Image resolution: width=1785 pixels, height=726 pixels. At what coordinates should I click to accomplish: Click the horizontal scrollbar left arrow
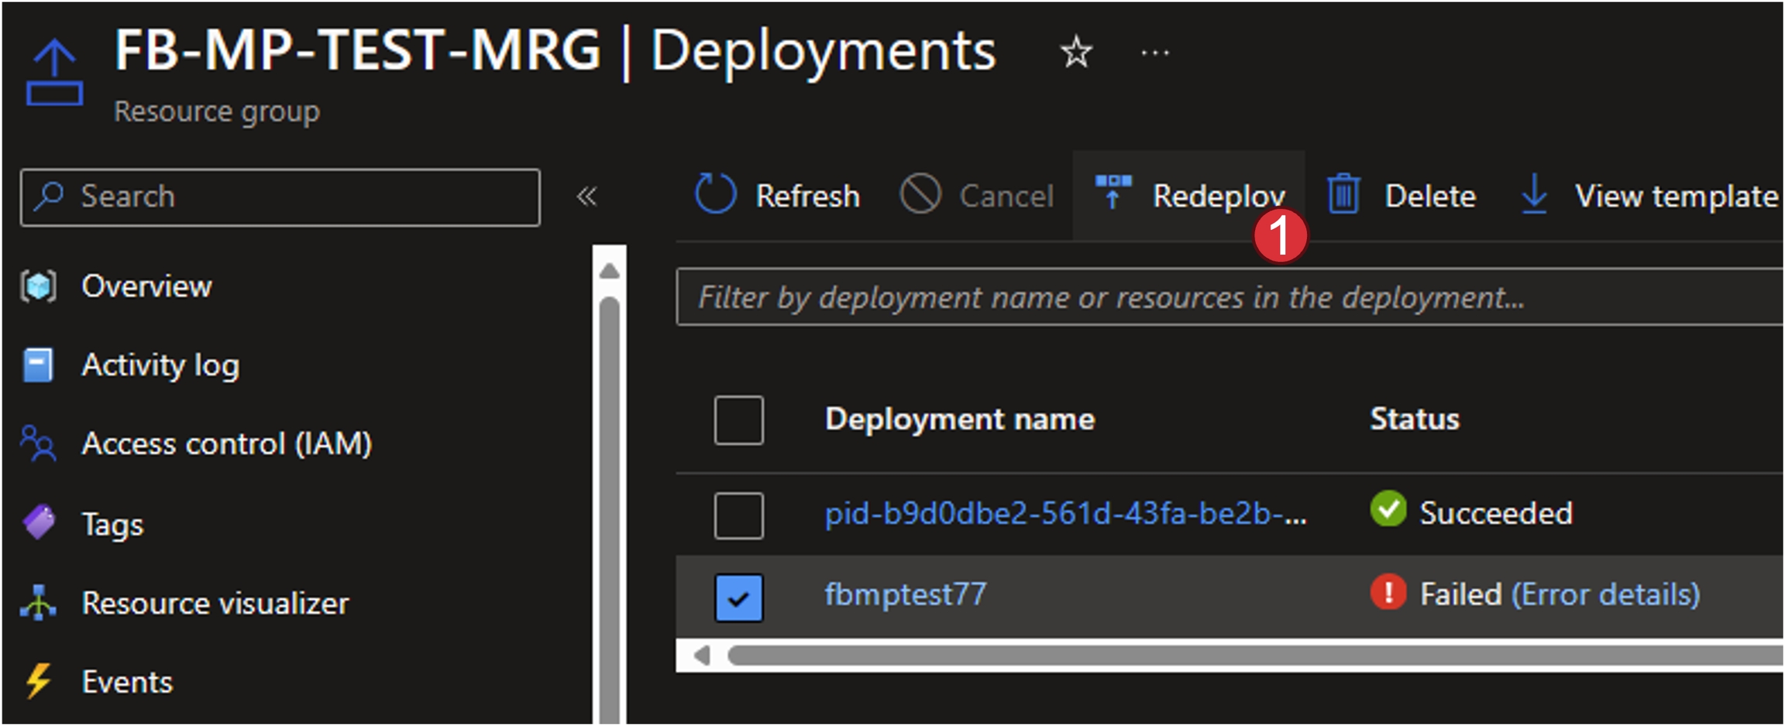(701, 656)
